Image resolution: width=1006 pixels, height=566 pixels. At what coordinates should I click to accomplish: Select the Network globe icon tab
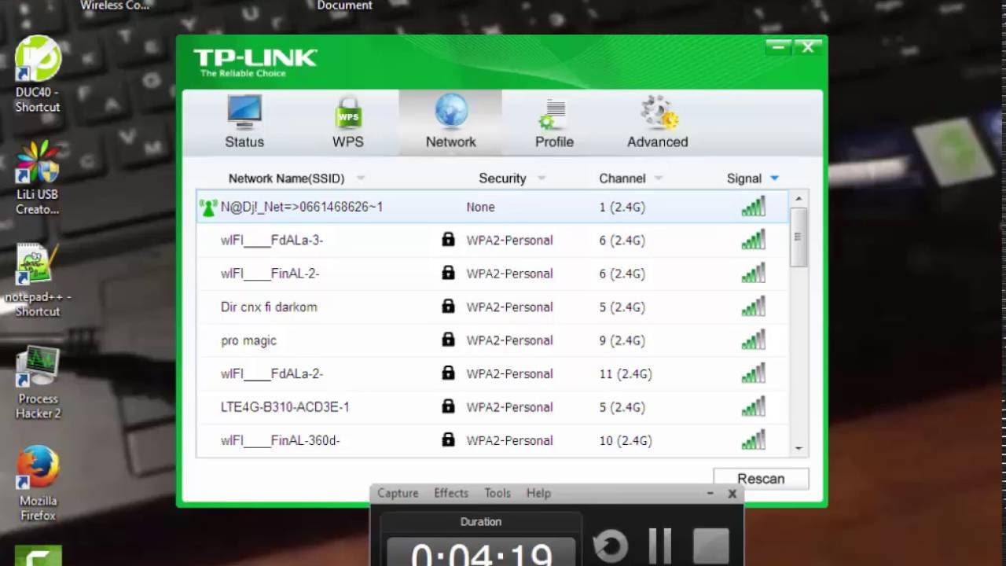451,111
